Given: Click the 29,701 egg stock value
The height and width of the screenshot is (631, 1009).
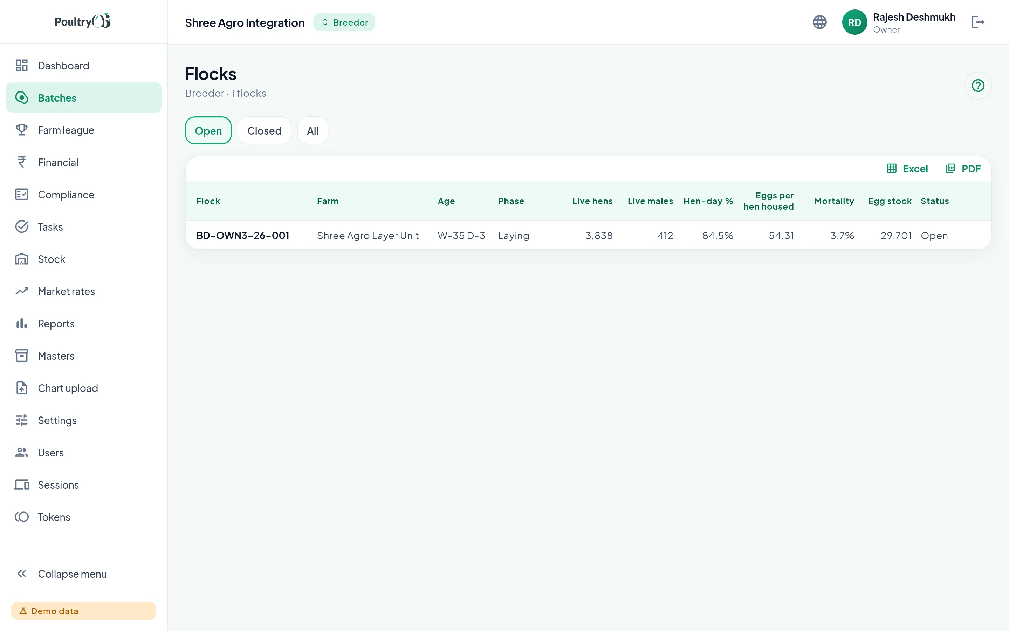Looking at the screenshot, I should point(896,235).
